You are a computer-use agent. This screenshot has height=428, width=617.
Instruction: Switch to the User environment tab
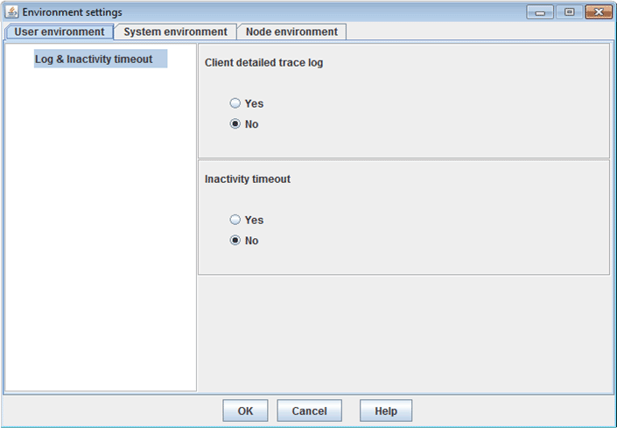[60, 32]
